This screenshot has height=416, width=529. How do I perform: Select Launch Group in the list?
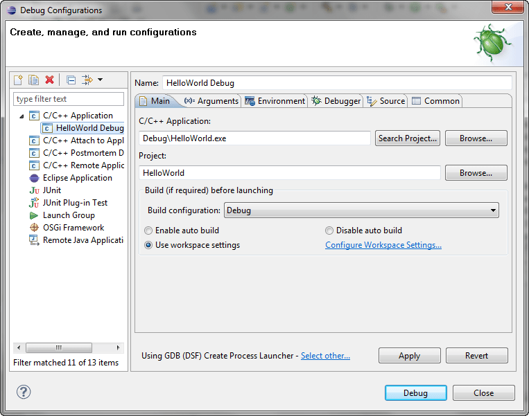(x=69, y=215)
